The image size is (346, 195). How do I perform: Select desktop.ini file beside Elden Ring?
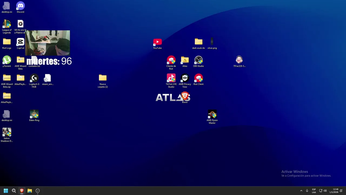click(7, 116)
